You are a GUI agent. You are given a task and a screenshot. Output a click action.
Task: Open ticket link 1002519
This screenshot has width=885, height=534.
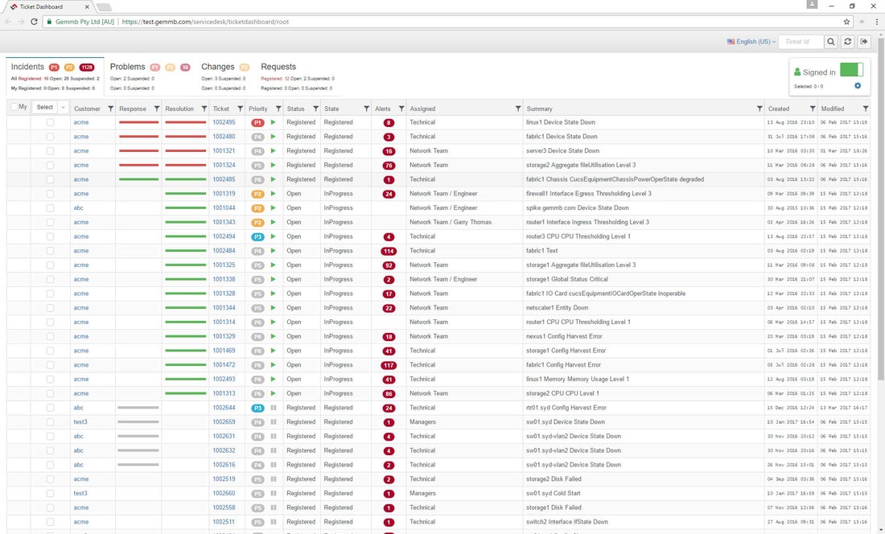click(224, 479)
